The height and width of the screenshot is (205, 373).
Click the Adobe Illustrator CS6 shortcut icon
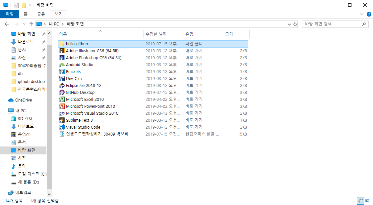click(x=62, y=51)
